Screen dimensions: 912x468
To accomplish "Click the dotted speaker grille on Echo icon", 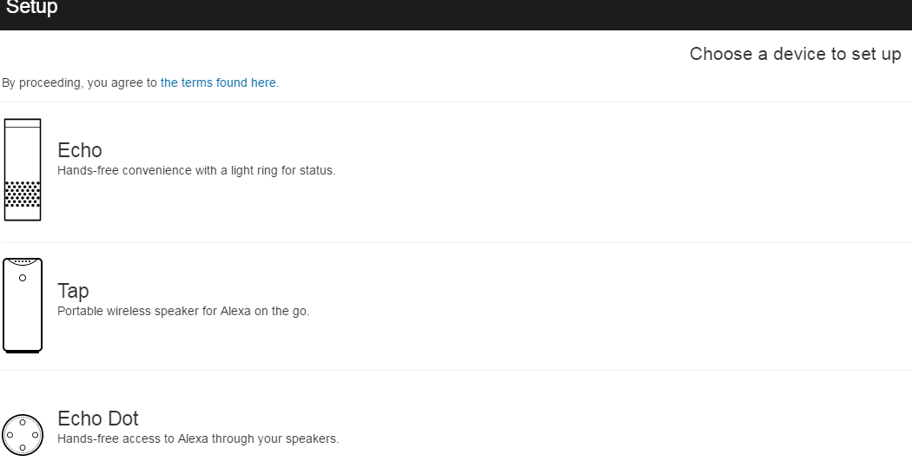I will (23, 194).
